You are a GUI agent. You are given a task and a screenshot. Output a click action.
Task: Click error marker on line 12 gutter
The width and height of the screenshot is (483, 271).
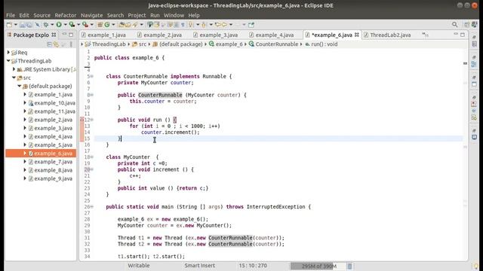pyautogui.click(x=82, y=120)
